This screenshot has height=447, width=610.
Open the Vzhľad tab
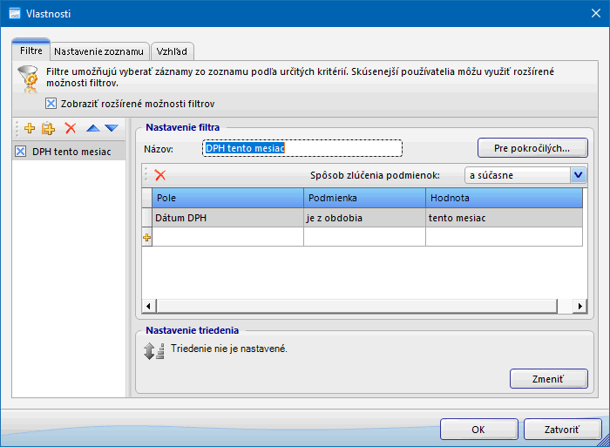(x=172, y=51)
